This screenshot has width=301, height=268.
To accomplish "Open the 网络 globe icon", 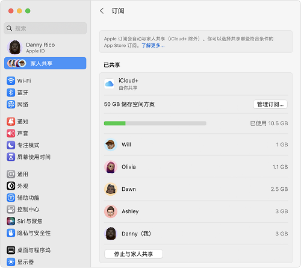I will click(x=11, y=104).
